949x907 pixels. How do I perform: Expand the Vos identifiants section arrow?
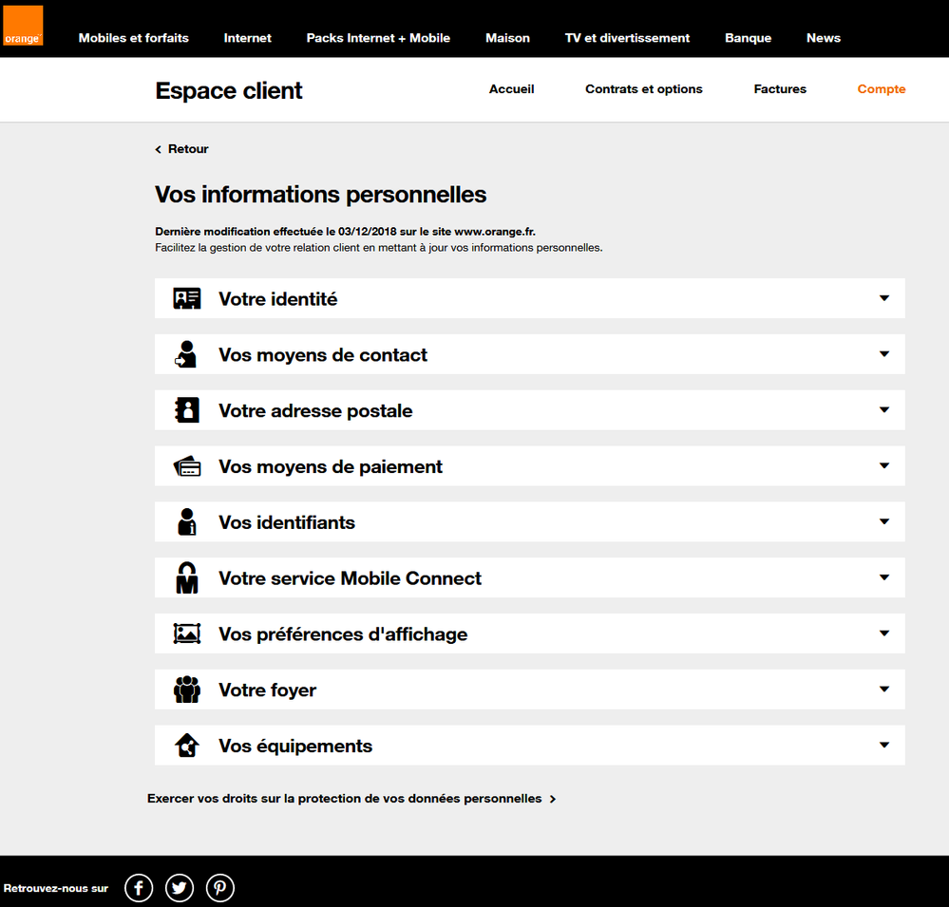point(884,521)
